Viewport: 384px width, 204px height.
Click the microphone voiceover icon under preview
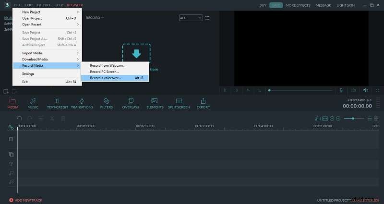341,90
